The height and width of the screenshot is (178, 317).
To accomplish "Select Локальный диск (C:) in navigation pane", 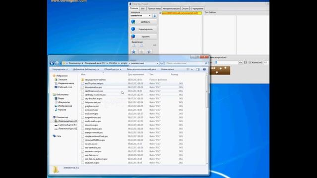I will 66,121.
